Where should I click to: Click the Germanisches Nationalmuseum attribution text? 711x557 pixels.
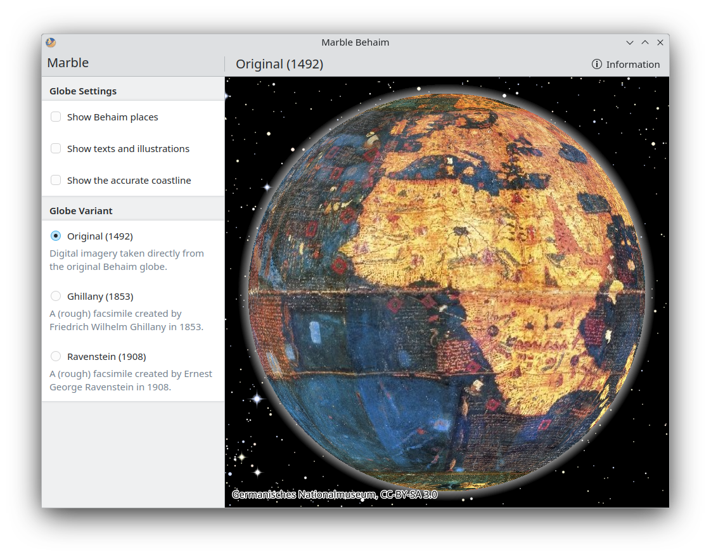pos(335,494)
